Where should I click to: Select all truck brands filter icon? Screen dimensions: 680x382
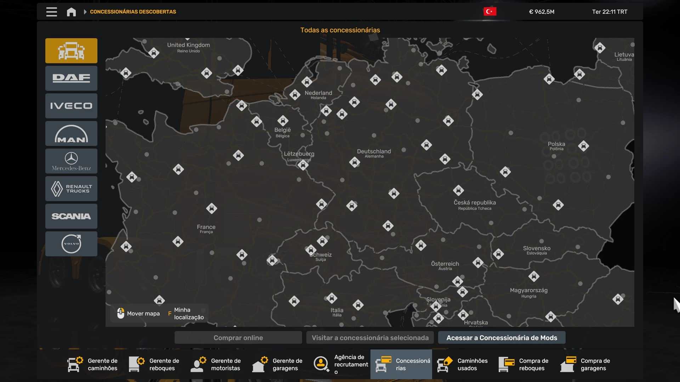point(71,51)
